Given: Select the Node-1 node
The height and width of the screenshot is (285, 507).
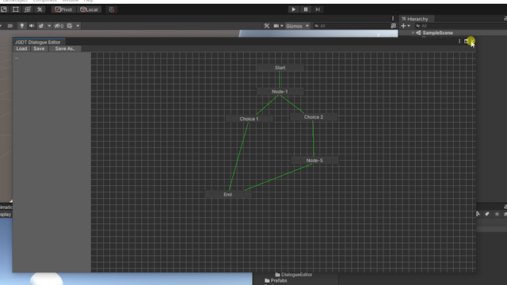Looking at the screenshot, I should (280, 92).
